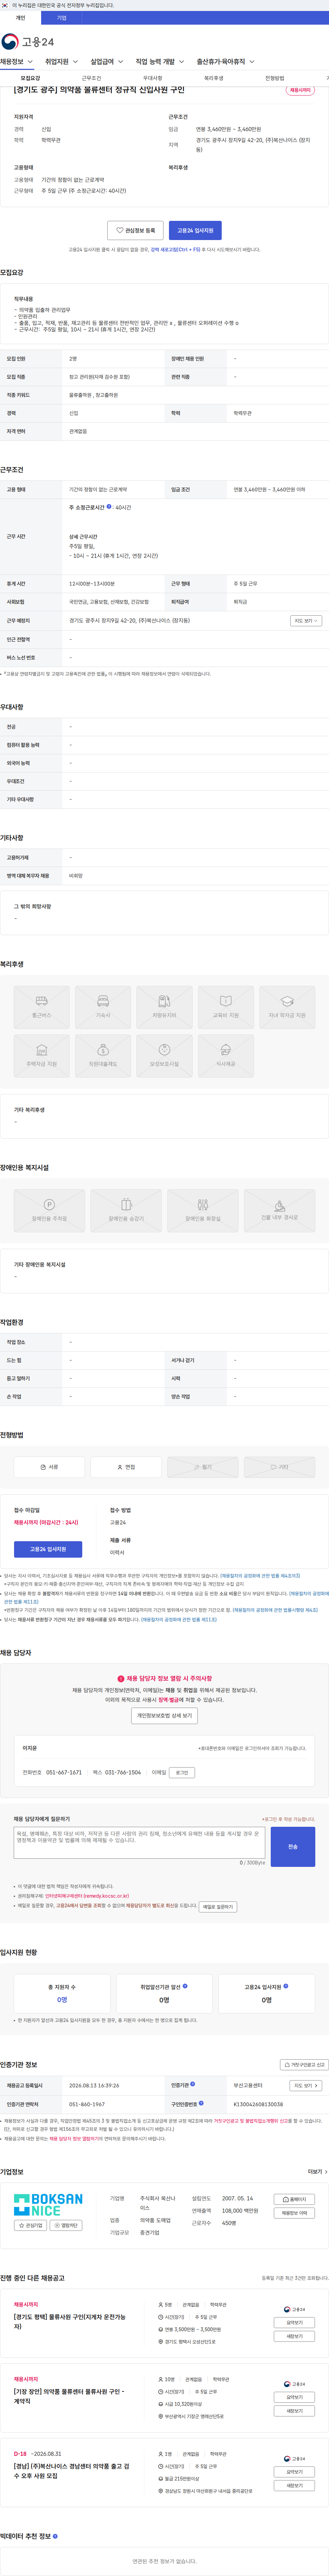Open the 지도 보기 dropdown for 근무 예정지
The image size is (329, 2576).
(x=306, y=621)
